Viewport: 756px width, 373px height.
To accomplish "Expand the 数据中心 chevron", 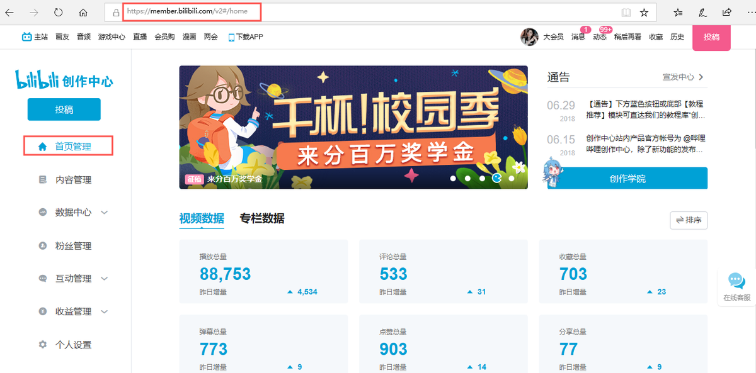I will 105,213.
